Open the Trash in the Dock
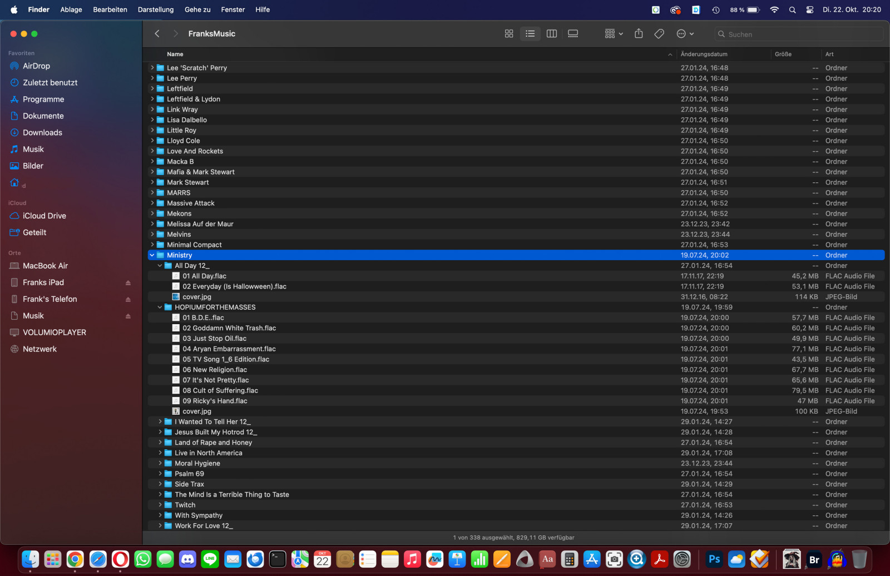 click(x=859, y=559)
